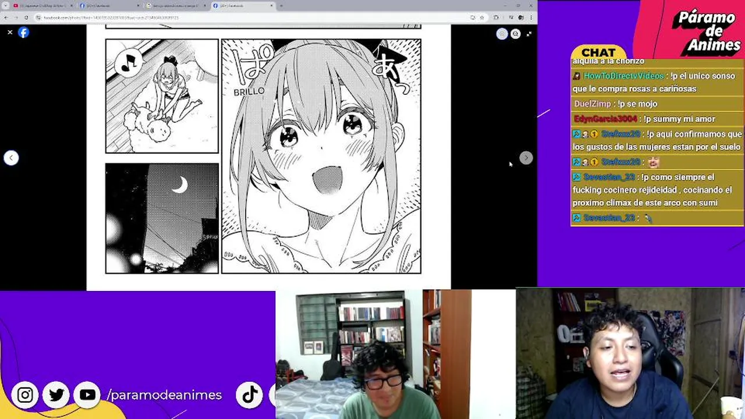Click the Twitter bird icon
The height and width of the screenshot is (419, 745).
(56, 395)
